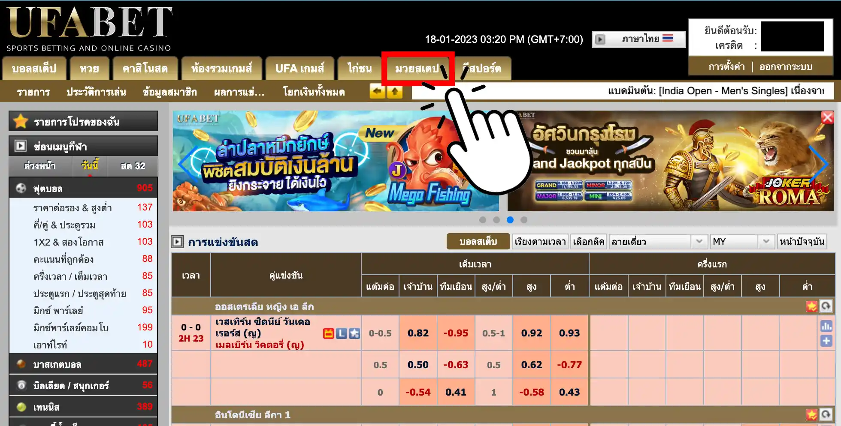Screen dimensions: 841x426
Task: Click the Mega Fishing banner image
Action: 336,161
